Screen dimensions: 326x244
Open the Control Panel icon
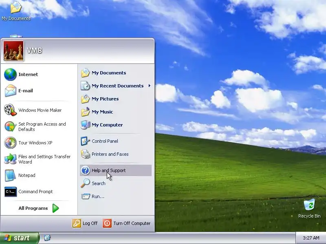85,141
